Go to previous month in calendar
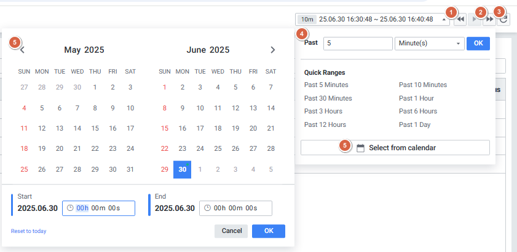The height and width of the screenshot is (252, 517). (22, 50)
